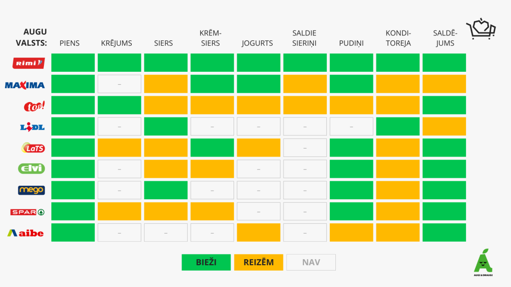
Task: Click the green BIEŽI legend box
Action: 206,262
